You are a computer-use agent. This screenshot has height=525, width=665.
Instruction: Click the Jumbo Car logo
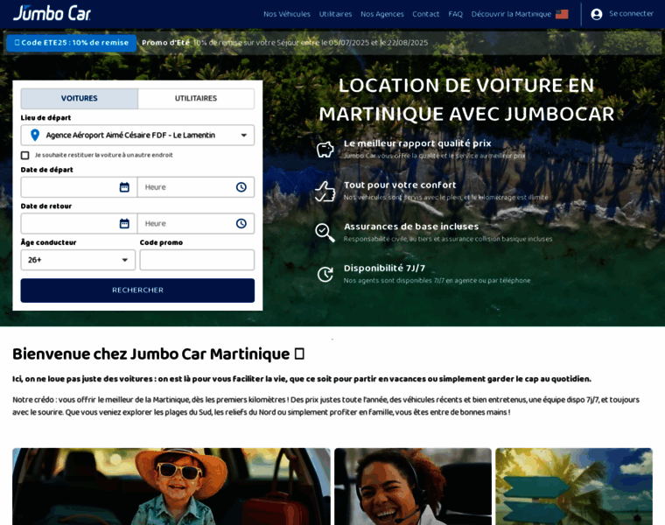tap(52, 13)
